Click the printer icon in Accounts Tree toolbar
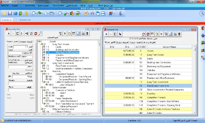The width and height of the screenshot is (205, 123). [x=83, y=34]
